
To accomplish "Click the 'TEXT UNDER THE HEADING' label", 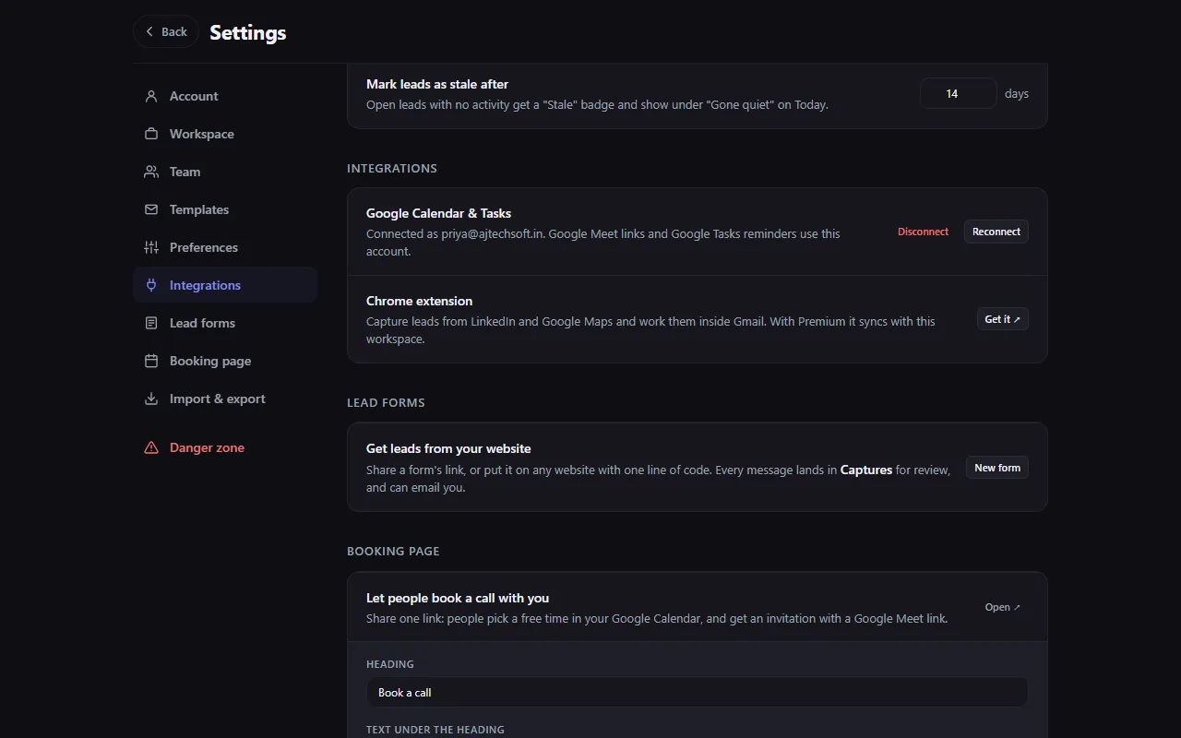I will tap(435, 730).
